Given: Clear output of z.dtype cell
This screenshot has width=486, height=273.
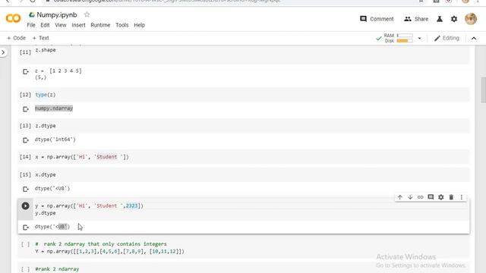Looking at the screenshot, I should click(26, 140).
